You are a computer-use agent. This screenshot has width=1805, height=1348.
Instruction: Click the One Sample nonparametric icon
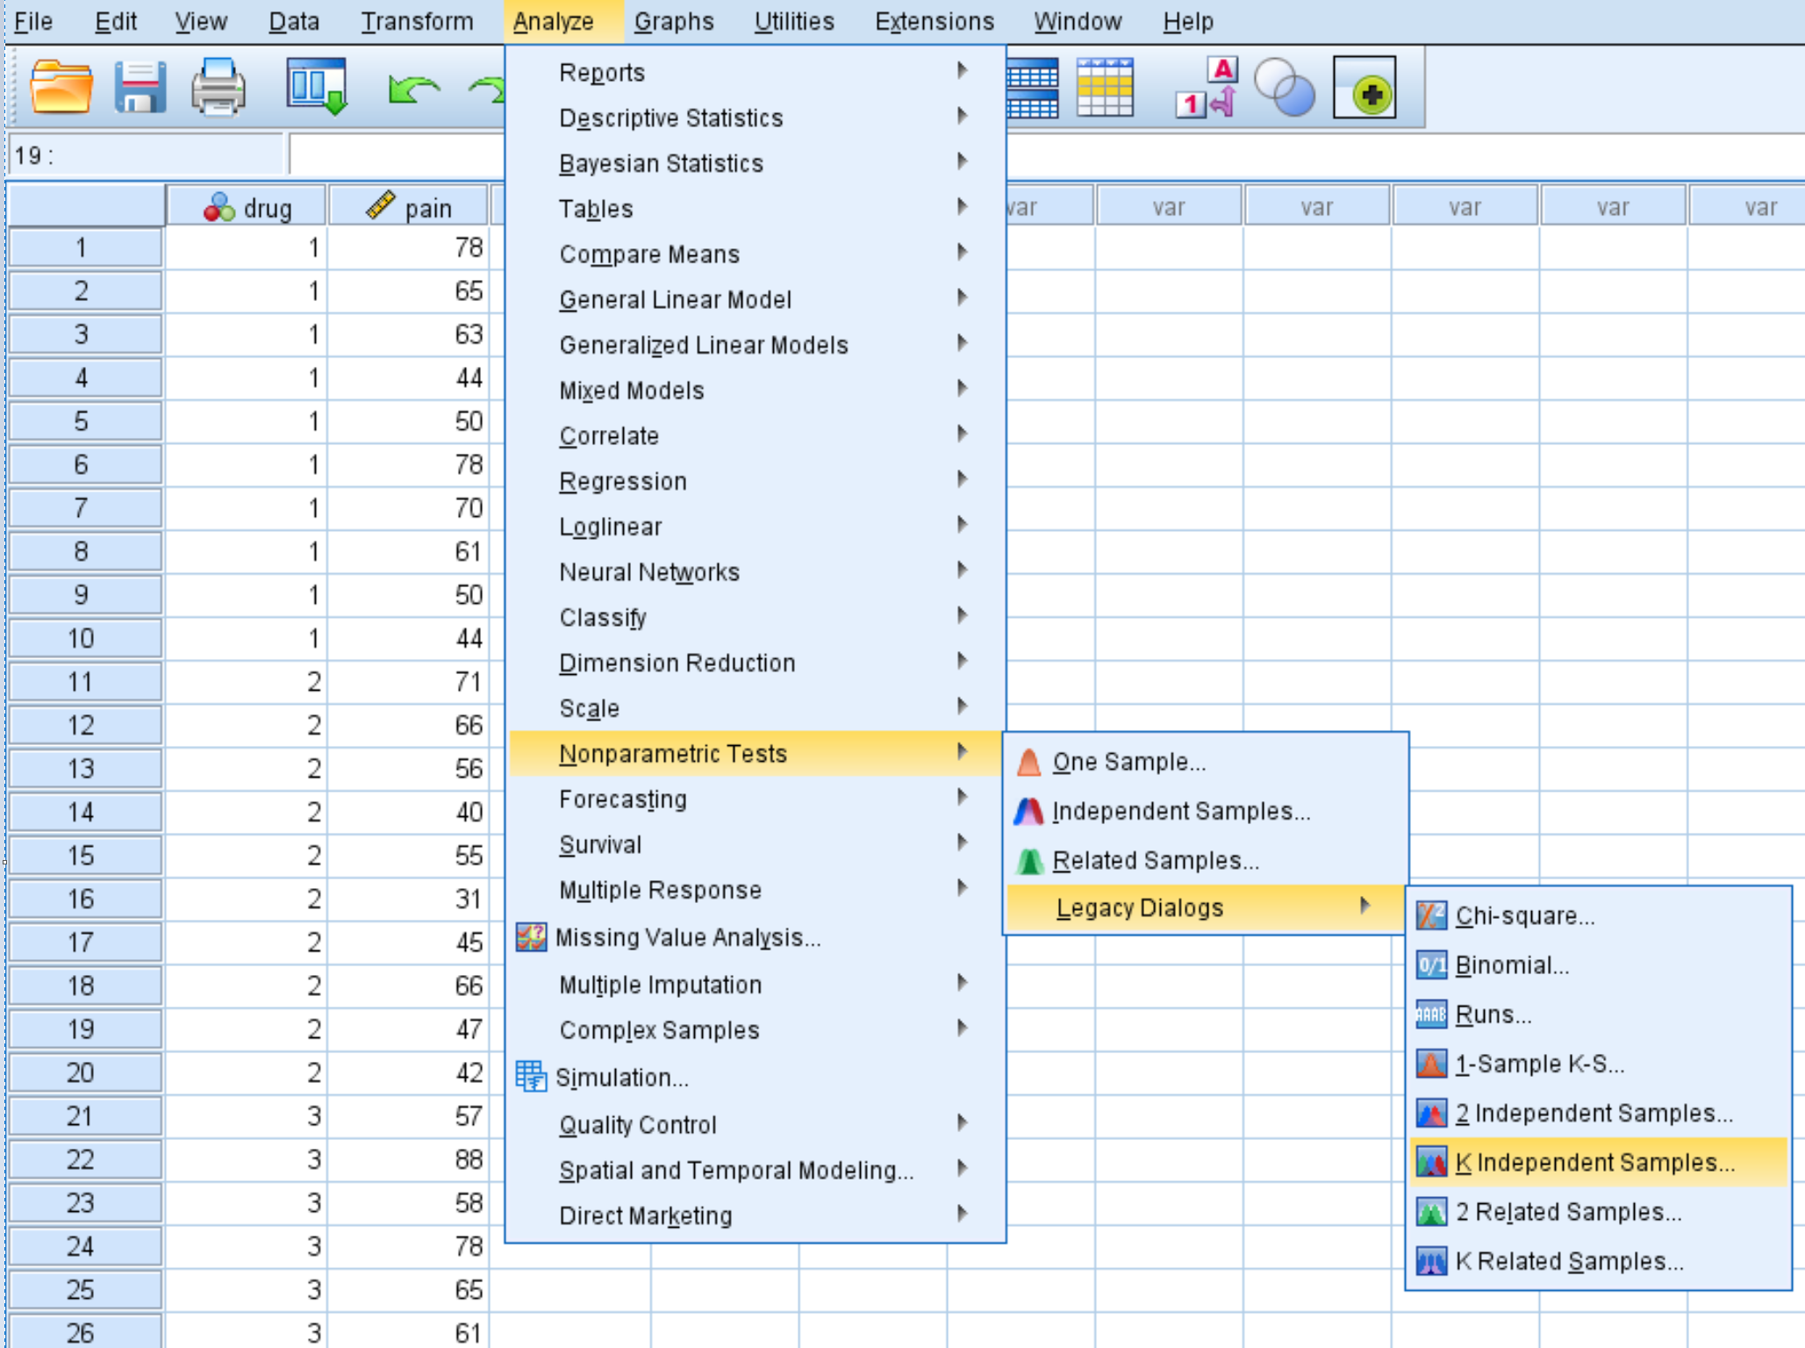1029,762
